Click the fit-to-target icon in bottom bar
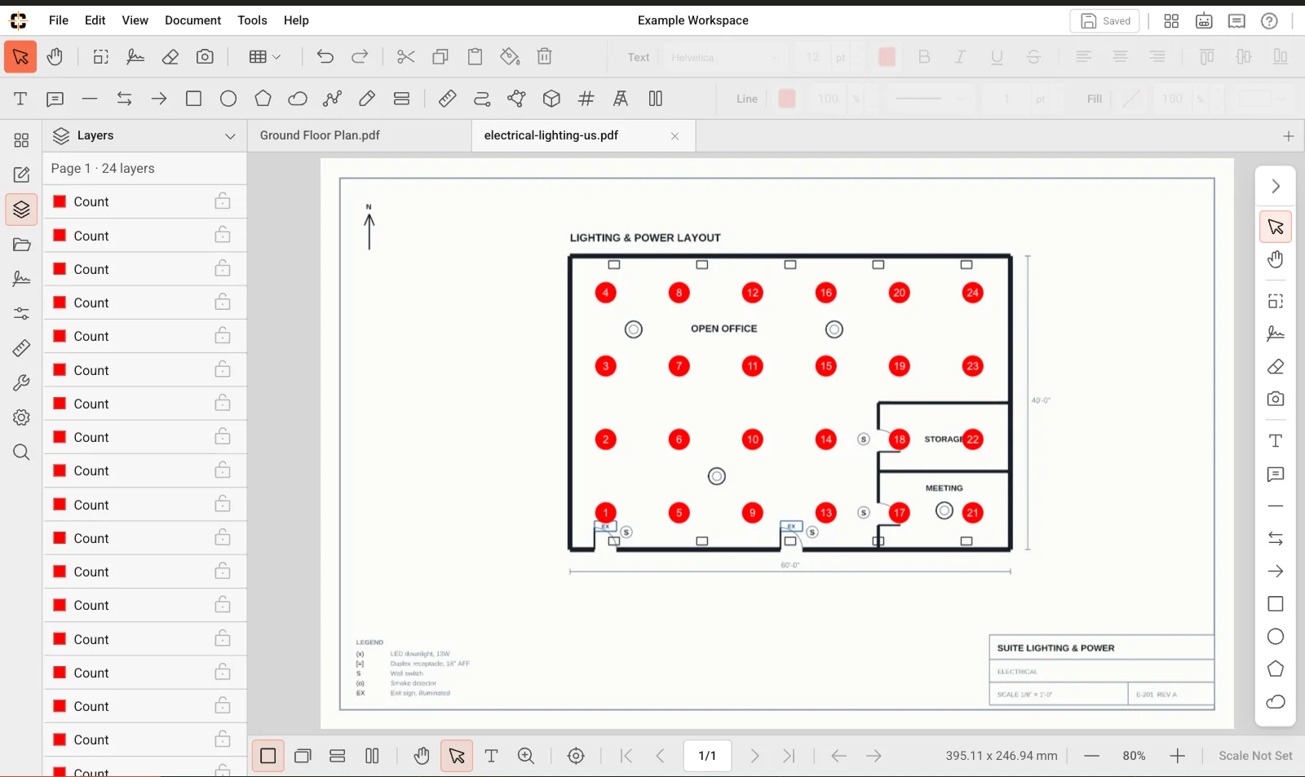 (x=576, y=756)
